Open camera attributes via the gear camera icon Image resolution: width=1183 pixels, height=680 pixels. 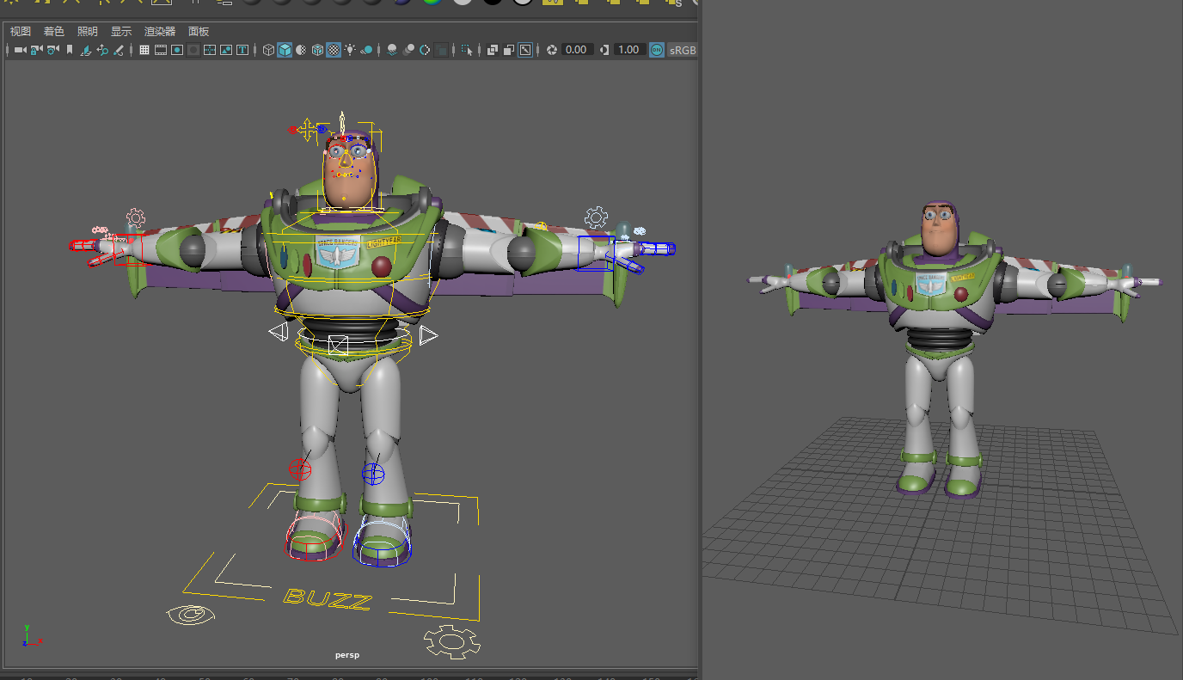coord(53,50)
